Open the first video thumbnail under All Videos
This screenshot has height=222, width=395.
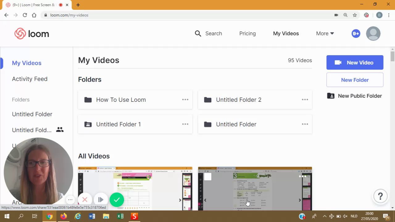pyautogui.click(x=135, y=189)
